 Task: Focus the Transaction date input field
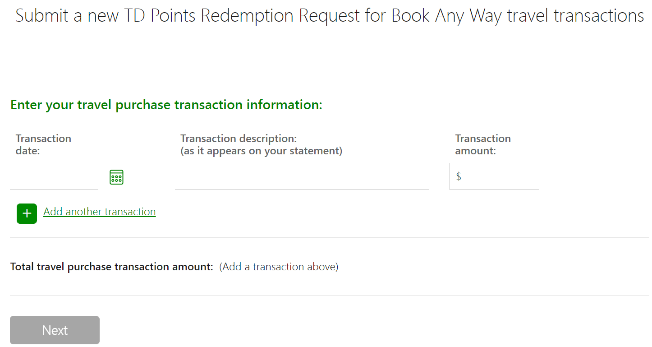click(54, 177)
